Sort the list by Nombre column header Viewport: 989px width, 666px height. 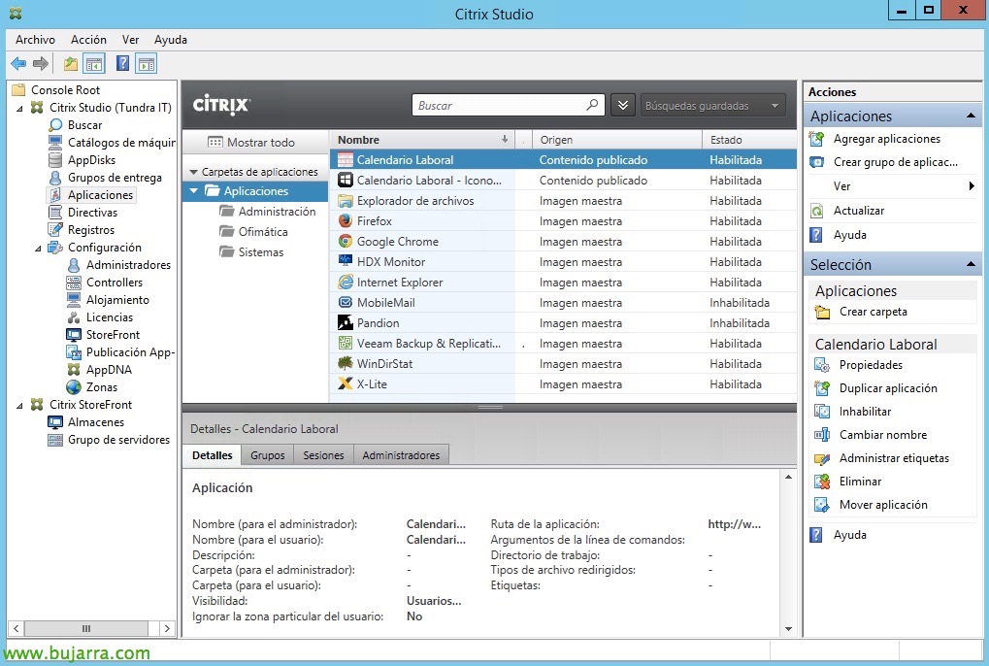pyautogui.click(x=417, y=140)
